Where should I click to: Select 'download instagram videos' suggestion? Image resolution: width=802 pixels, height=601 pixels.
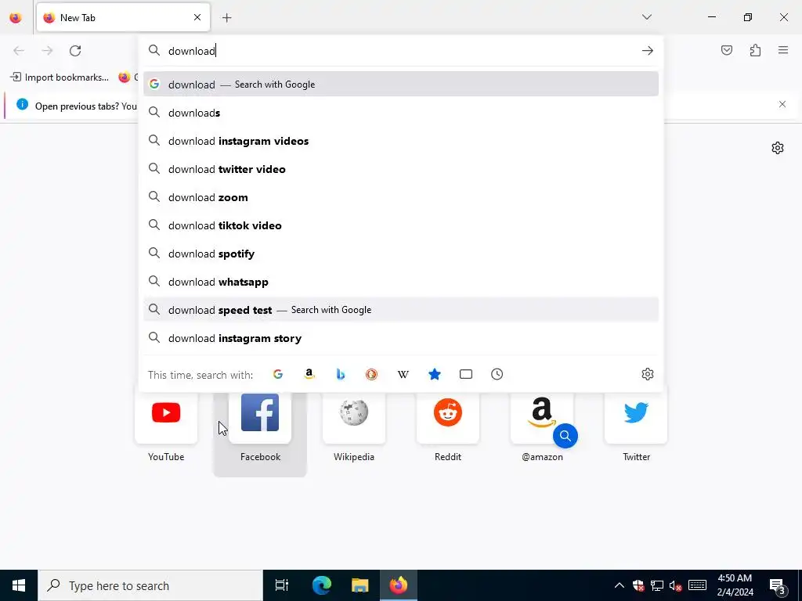[x=401, y=141]
